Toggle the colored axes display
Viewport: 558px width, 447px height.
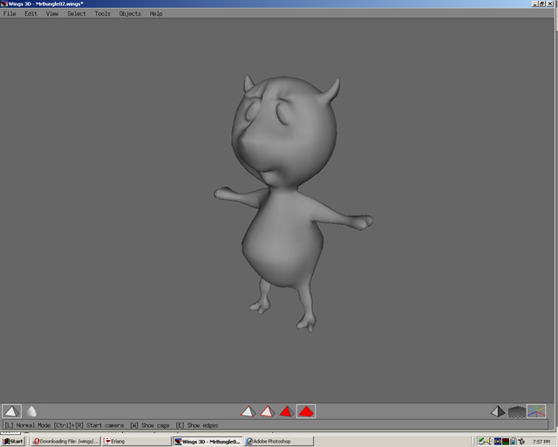click(x=536, y=411)
